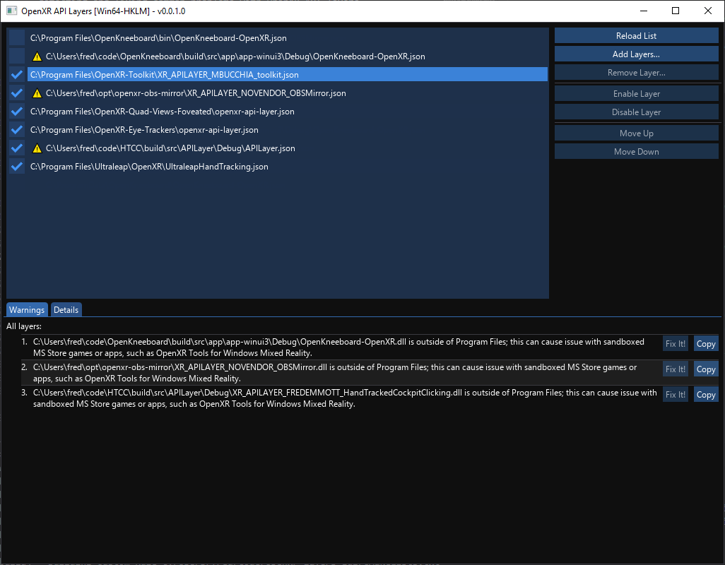Image resolution: width=725 pixels, height=565 pixels.
Task: Click the app icon in the title bar
Action: [11, 11]
